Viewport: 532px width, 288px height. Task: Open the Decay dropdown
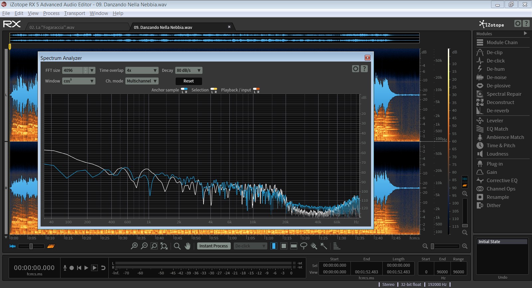tap(189, 71)
